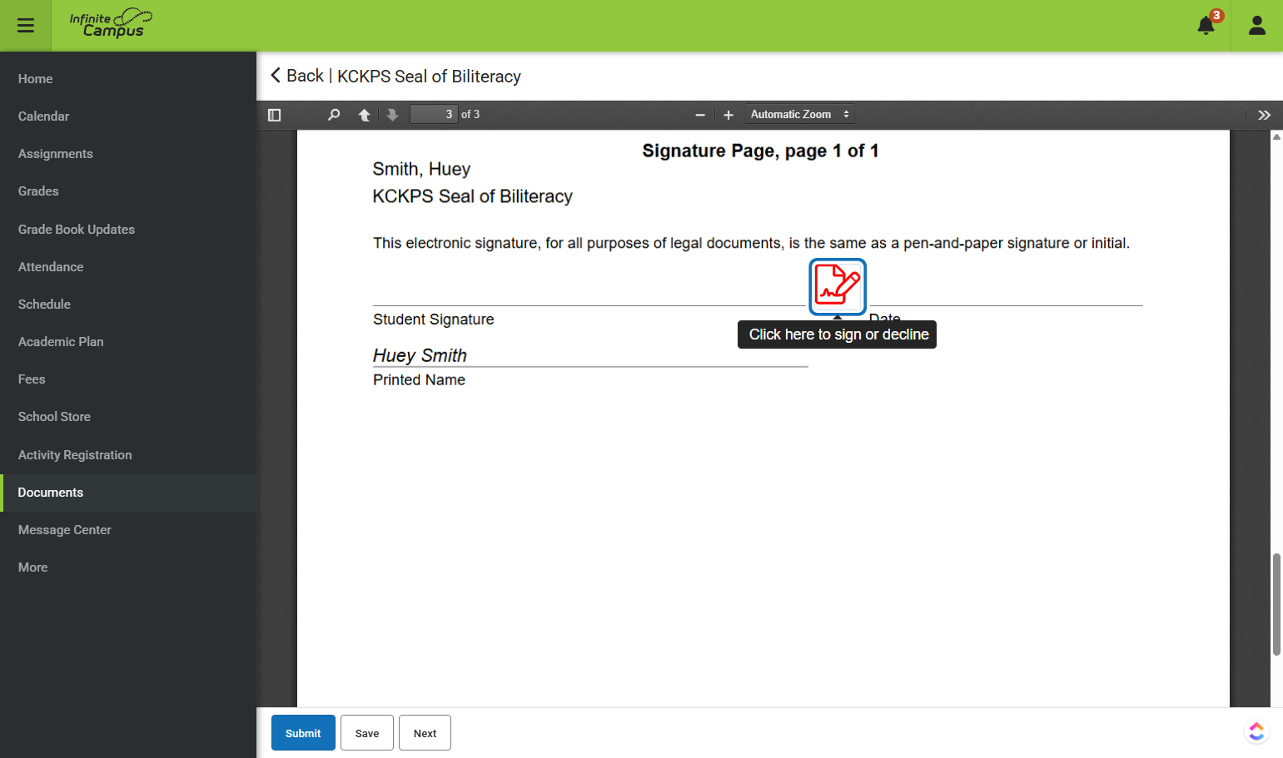The height and width of the screenshot is (758, 1283).
Task: Open PDF secondary tools menu
Action: [x=1264, y=115]
